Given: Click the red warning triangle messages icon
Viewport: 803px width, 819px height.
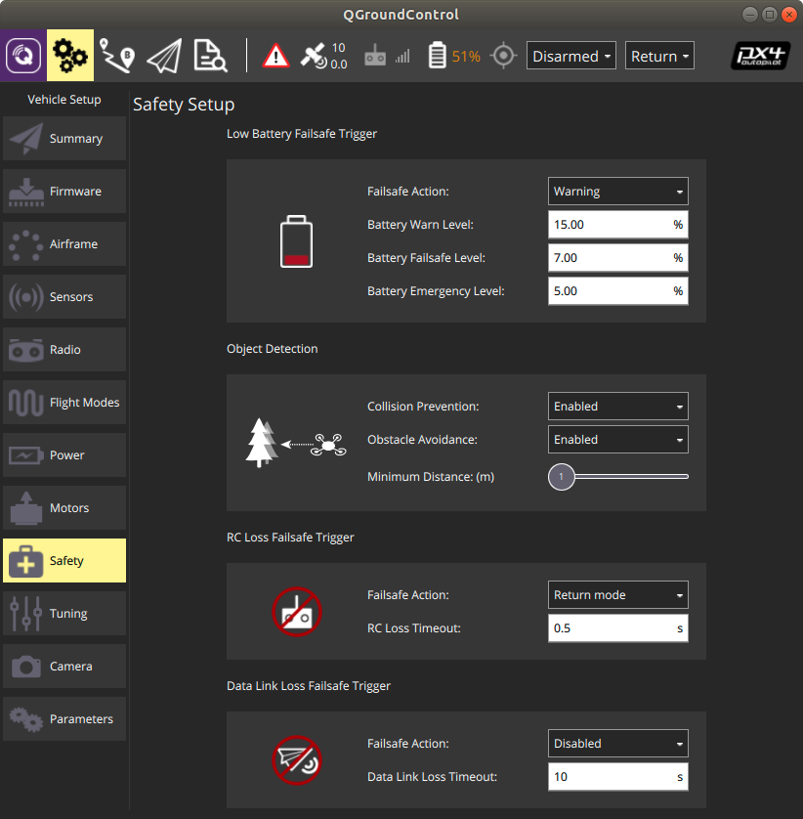Looking at the screenshot, I should [x=275, y=56].
